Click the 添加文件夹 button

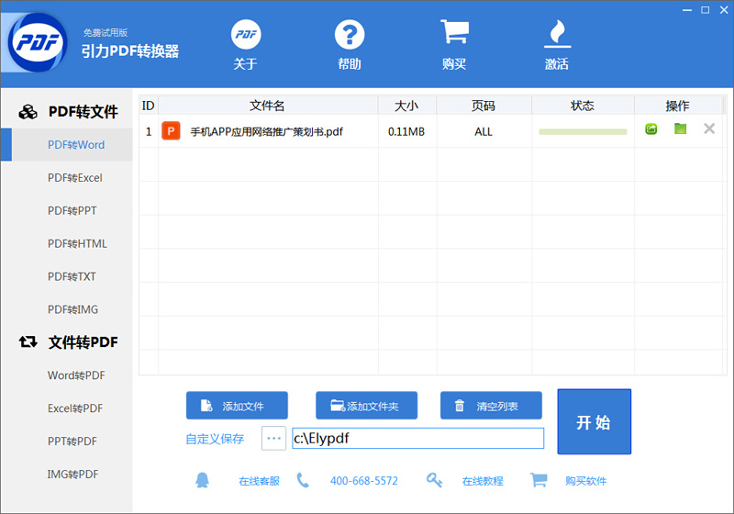[366, 406]
